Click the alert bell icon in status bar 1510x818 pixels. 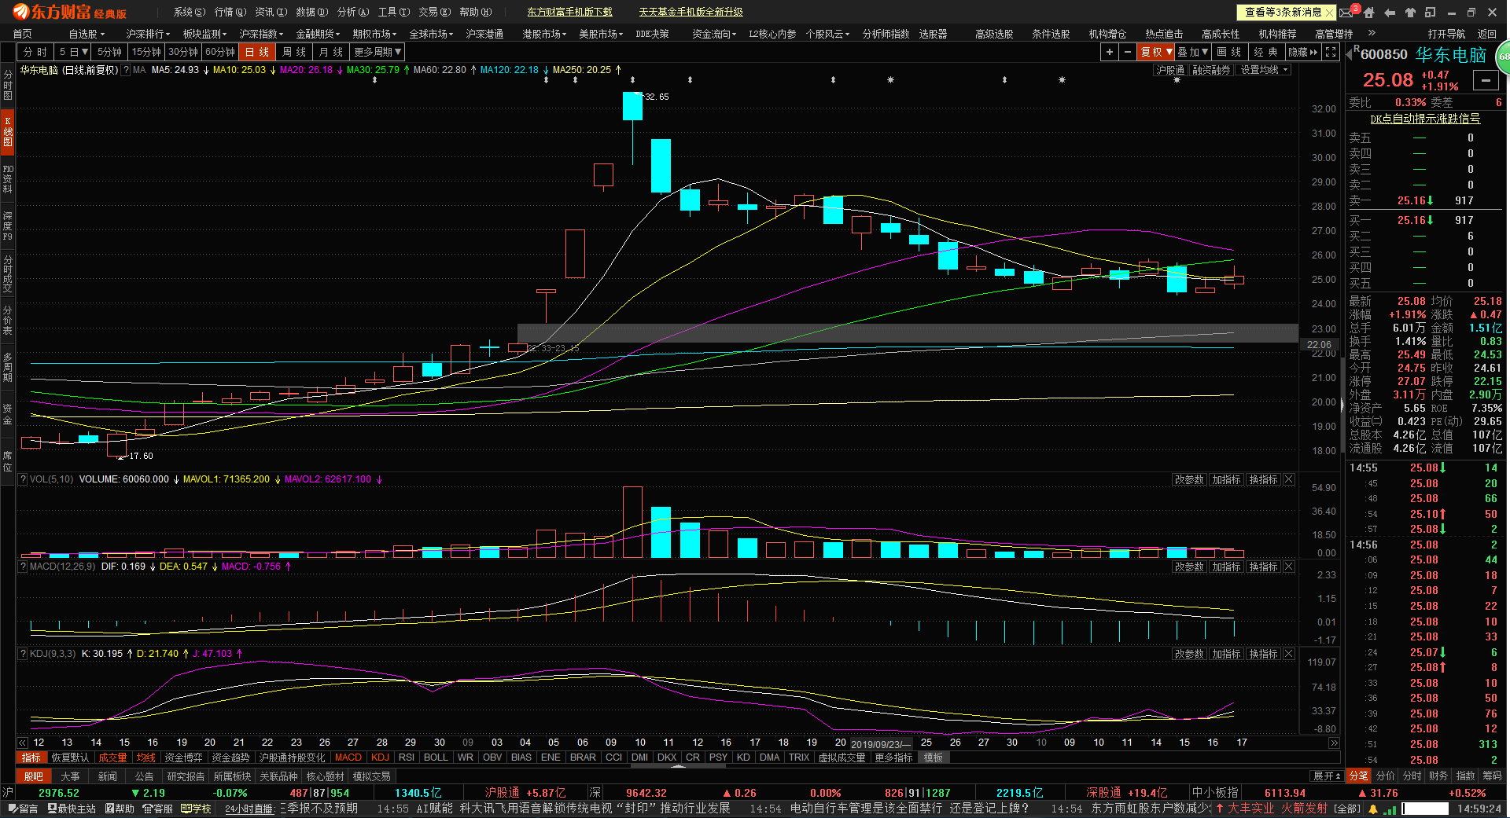point(1375,809)
